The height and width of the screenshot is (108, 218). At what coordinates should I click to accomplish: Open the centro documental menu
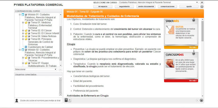[x=146, y=7]
